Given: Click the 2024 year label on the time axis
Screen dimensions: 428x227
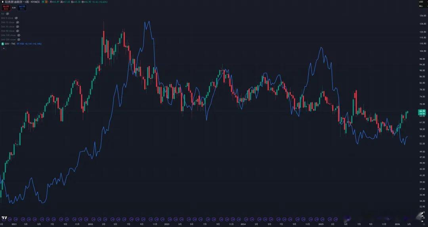Looking at the screenshot, I should (243, 224).
